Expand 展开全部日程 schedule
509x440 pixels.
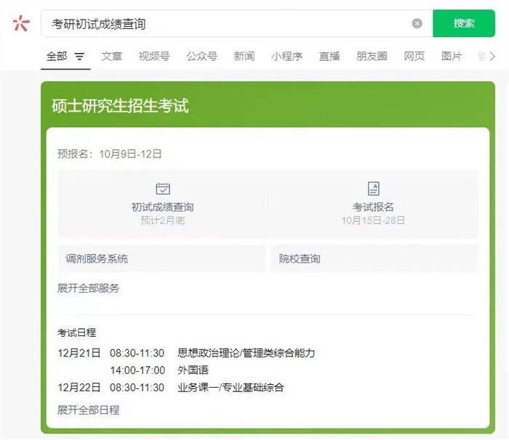coord(88,410)
